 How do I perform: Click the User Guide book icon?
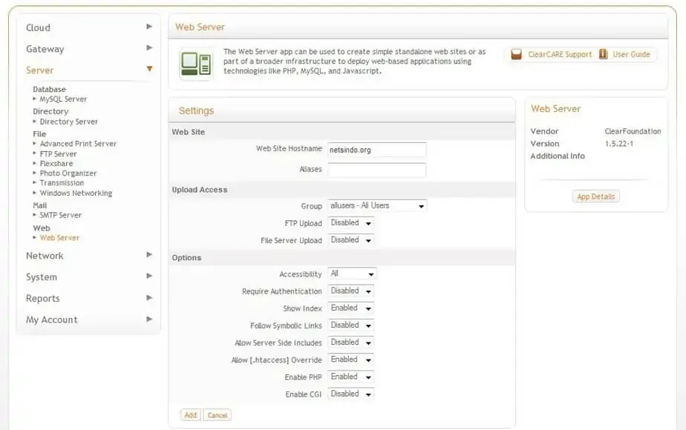(603, 54)
